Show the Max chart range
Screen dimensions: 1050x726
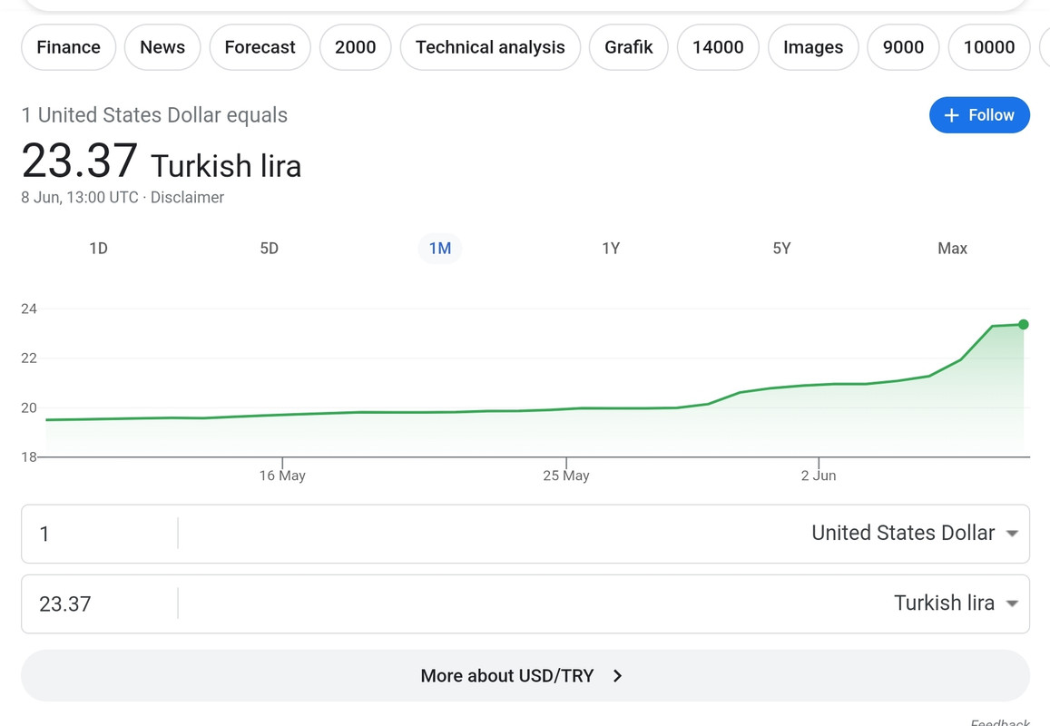[x=952, y=249]
